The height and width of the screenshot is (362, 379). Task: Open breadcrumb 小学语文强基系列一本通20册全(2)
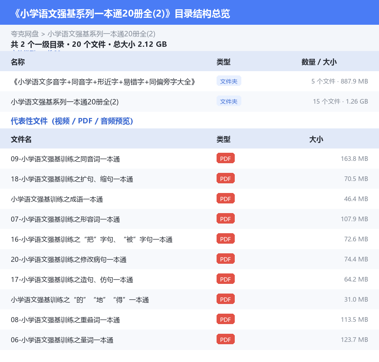(x=101, y=34)
